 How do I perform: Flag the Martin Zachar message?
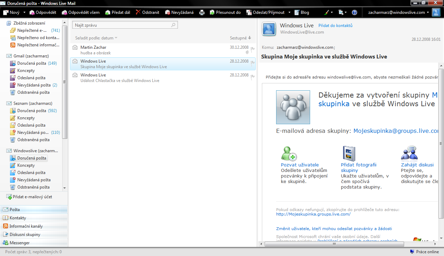[x=253, y=49]
